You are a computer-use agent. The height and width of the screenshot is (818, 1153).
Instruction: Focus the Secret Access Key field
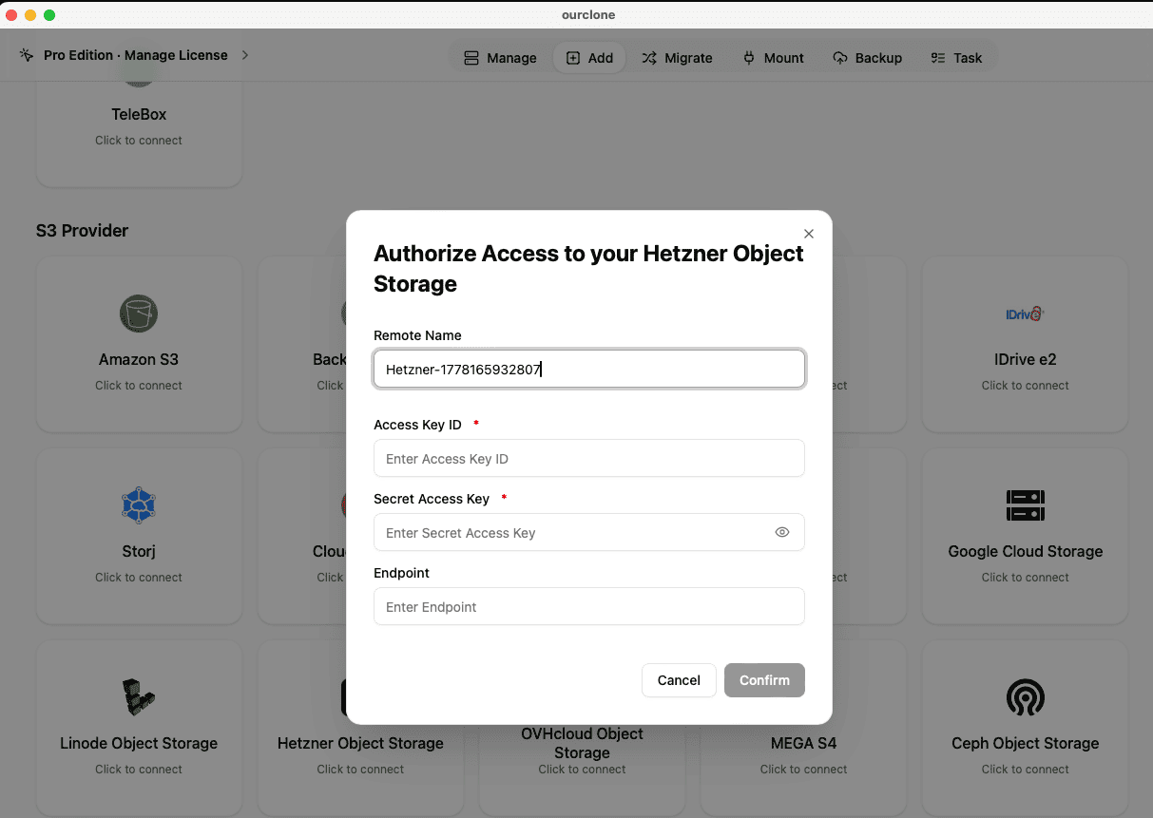(589, 532)
